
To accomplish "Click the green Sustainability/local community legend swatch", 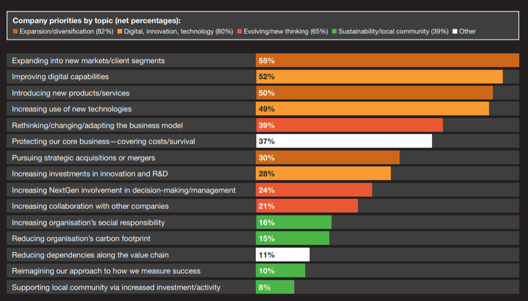I will pos(334,32).
